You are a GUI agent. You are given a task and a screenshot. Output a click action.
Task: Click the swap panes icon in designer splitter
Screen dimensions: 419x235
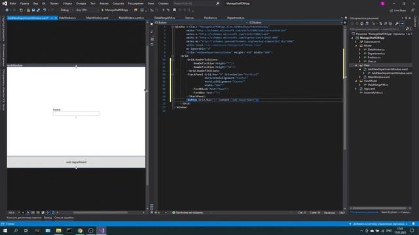pyautogui.click(x=152, y=31)
